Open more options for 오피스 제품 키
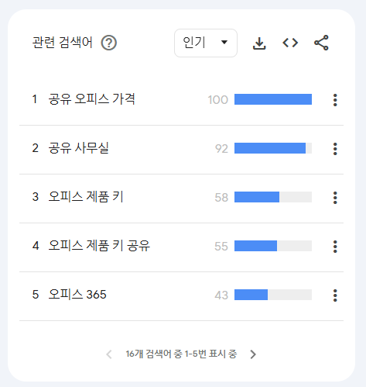366x387 pixels. coord(335,198)
